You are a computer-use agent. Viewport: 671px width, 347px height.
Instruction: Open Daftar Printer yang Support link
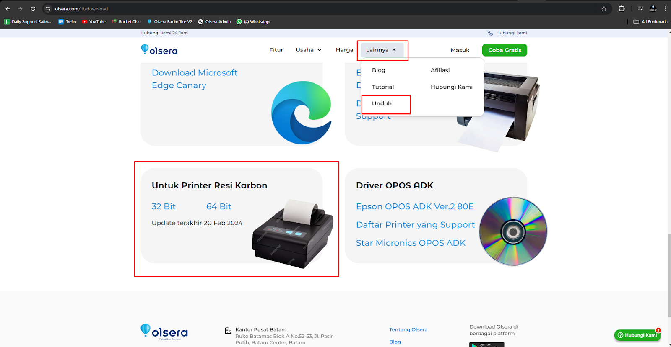pos(415,225)
